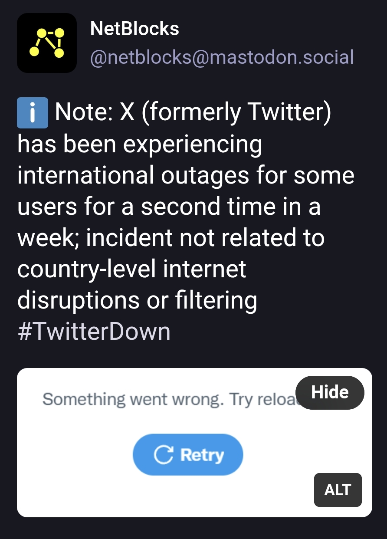
Task: Hide the attached media with Hide
Action: pyautogui.click(x=330, y=392)
